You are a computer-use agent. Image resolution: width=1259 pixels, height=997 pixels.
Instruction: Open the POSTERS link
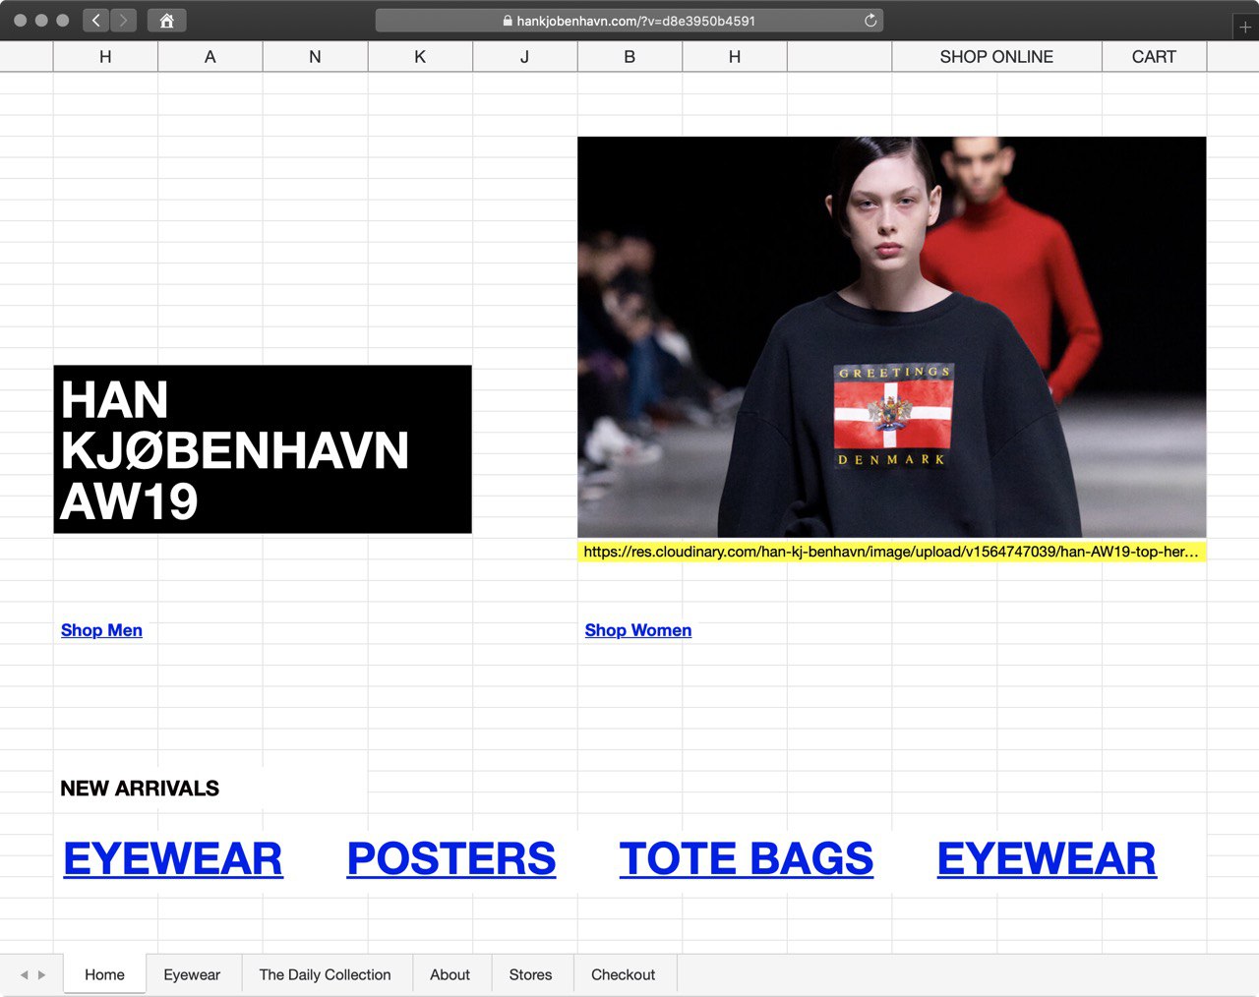coord(451,858)
